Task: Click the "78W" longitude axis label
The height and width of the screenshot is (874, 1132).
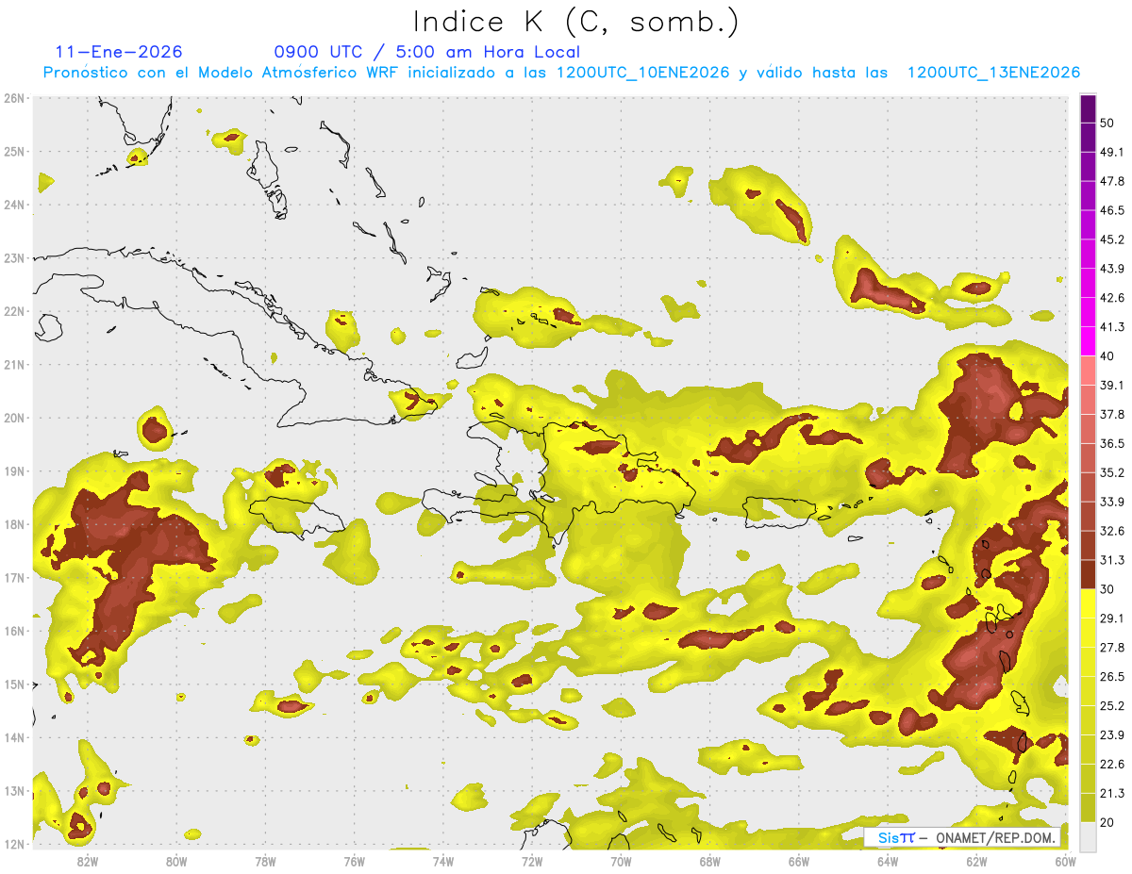Action: [265, 861]
